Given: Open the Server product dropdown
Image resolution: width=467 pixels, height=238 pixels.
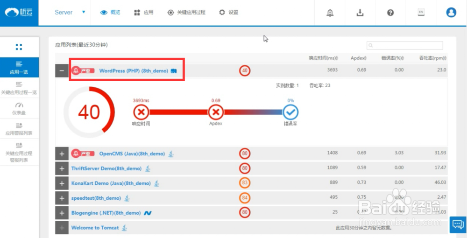Looking at the screenshot, I should [x=70, y=13].
